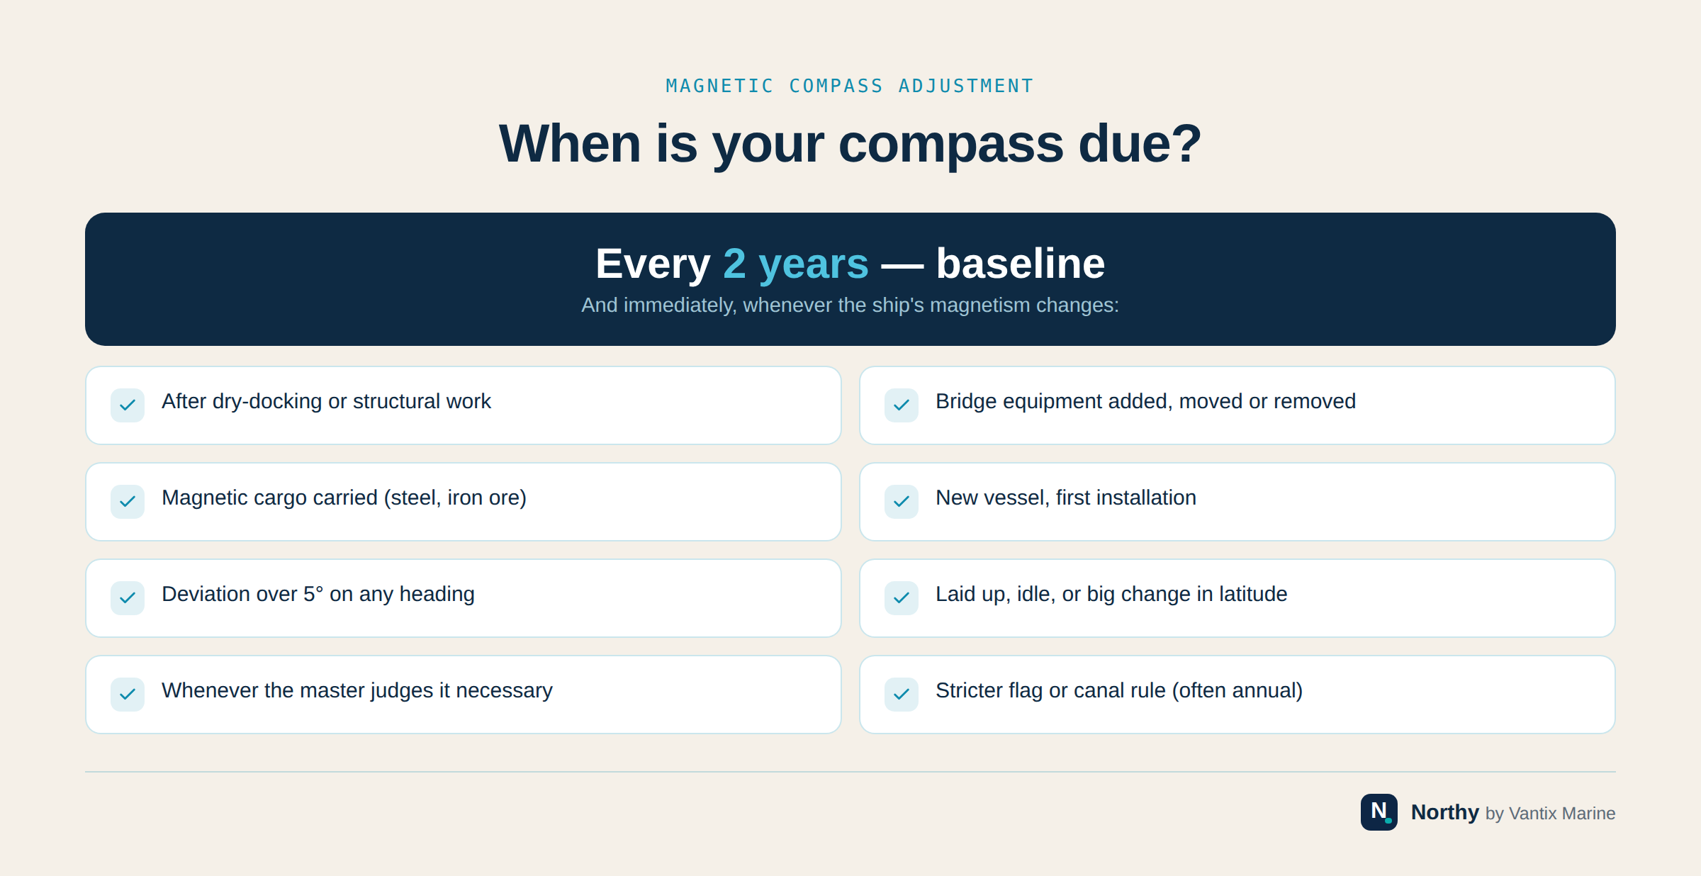Click the When is your compass due heading
Screen dimensions: 1701x876
[x=850, y=143]
